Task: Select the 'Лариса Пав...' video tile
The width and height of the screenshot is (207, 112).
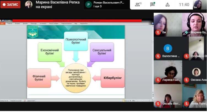Action: (168, 72)
